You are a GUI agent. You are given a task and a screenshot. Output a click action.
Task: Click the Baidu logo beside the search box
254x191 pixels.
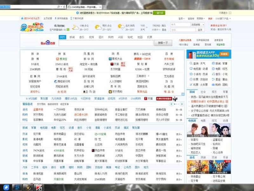[48, 43]
